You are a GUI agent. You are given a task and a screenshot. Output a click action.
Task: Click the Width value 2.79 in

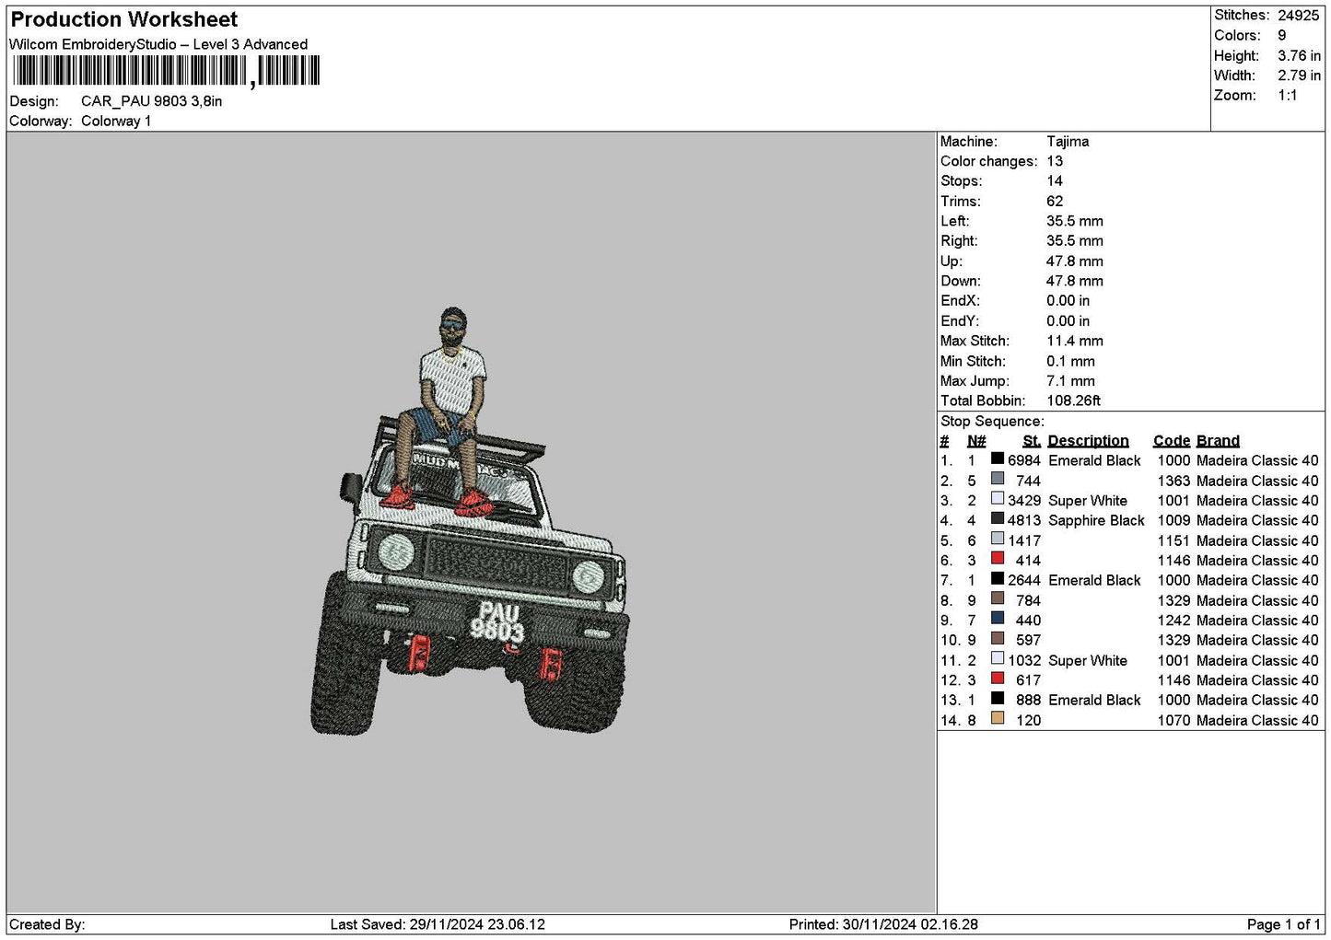click(x=1299, y=75)
